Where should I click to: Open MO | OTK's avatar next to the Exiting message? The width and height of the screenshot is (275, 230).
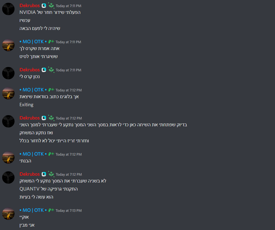pyautogui.click(x=8, y=93)
